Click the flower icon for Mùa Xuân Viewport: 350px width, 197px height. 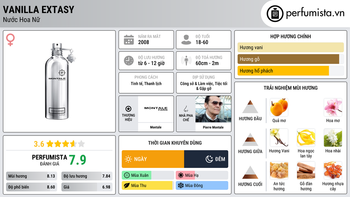(127, 175)
